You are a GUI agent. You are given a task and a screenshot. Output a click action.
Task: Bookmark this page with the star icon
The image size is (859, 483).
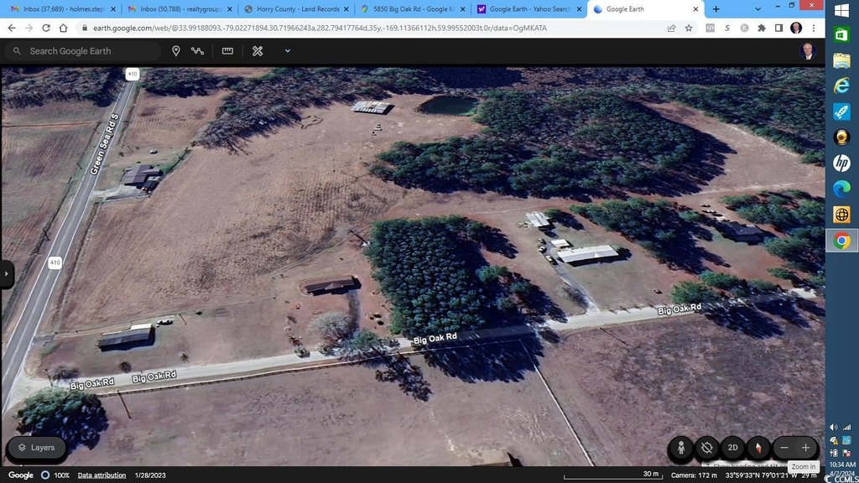pyautogui.click(x=689, y=28)
